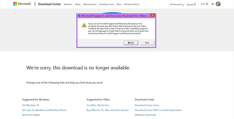Open the Get Windows 10 link
Screen dimensions: 234x119
click(x=31, y=105)
